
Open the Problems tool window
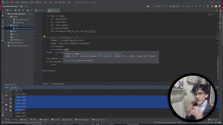point(44,120)
